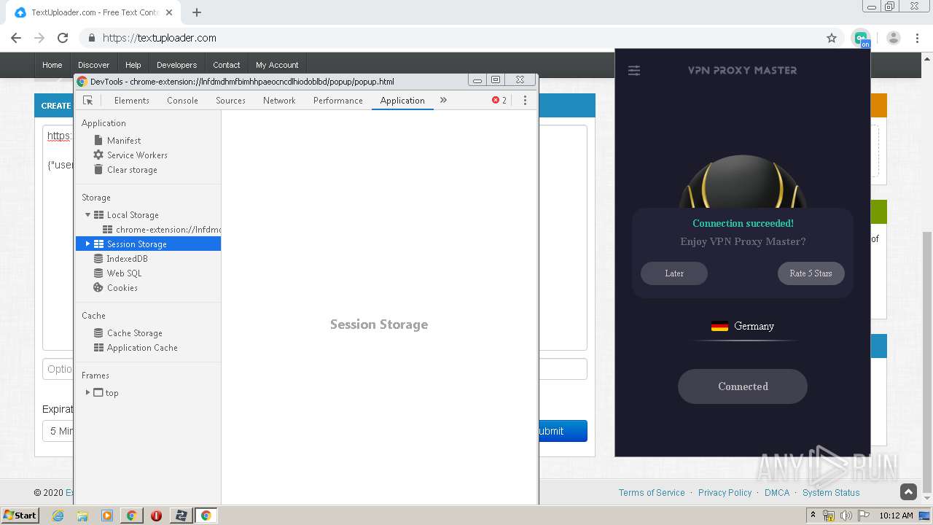This screenshot has width=933, height=525.
Task: Click the System Status footer link
Action: click(831, 493)
